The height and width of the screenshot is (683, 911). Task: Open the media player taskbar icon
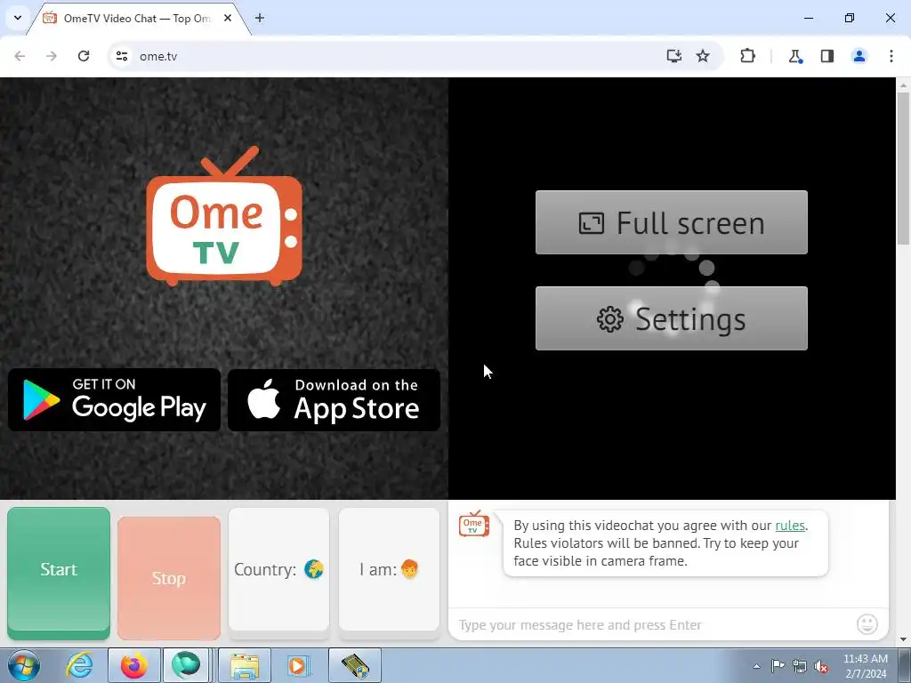[x=299, y=665]
